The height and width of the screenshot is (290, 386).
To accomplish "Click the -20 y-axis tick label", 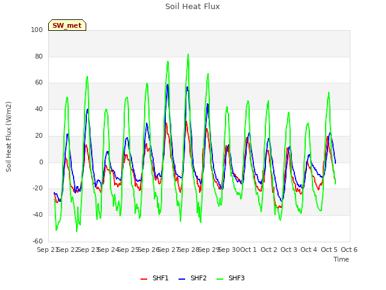I will coord(37,188).
